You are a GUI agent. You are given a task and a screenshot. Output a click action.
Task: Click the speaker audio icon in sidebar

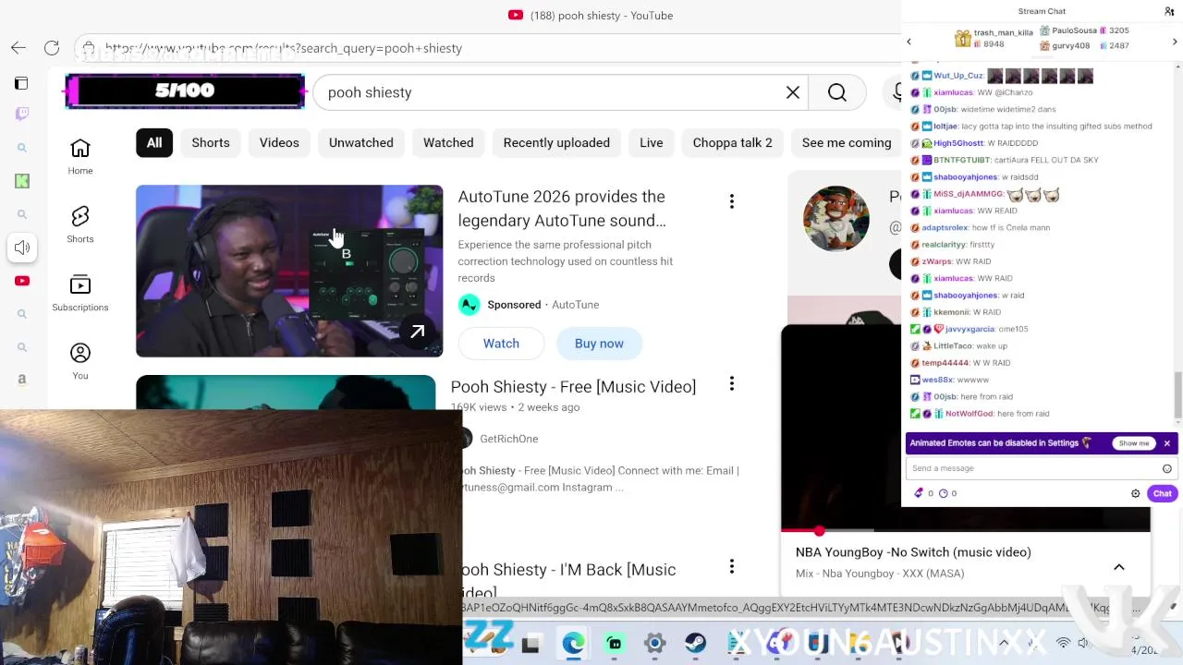tap(22, 248)
